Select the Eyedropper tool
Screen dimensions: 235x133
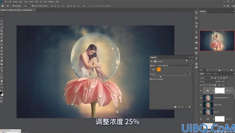[x=2, y=37]
